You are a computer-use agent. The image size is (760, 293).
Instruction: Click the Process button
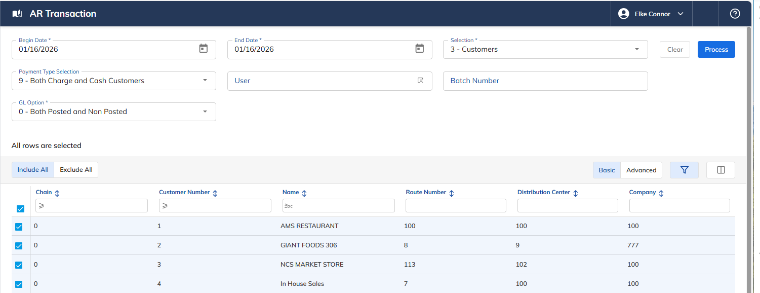click(x=716, y=49)
